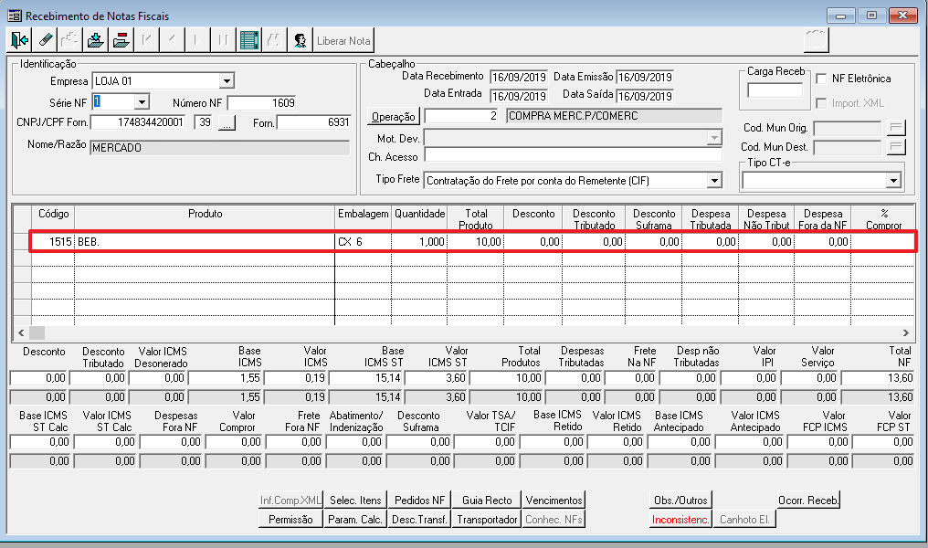The width and height of the screenshot is (928, 548).
Task: Click the Operação button
Action: coord(394,117)
